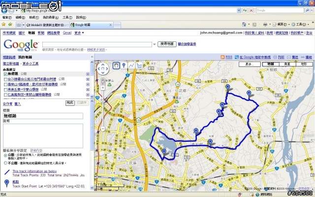The height and width of the screenshot is (197, 315).
Task: Switch to 地形 terrain map view
Action: click(304, 65)
